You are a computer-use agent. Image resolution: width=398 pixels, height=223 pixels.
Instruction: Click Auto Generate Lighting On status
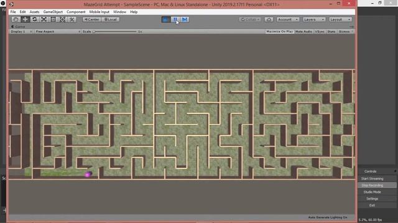[x=328, y=217]
